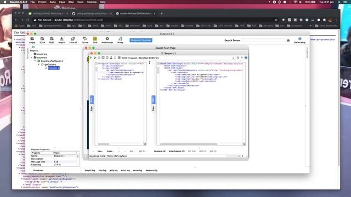This screenshot has height=197, width=351.
Task: Open Preferences gear icon
Action: pos(107,40)
